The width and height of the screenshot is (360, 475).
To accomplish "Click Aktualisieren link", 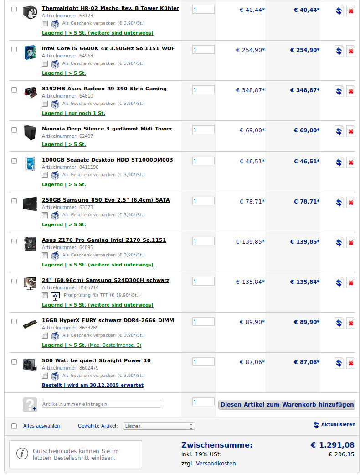I will click(x=338, y=425).
